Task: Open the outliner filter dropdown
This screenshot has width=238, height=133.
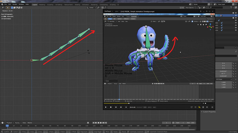Action: (232, 8)
